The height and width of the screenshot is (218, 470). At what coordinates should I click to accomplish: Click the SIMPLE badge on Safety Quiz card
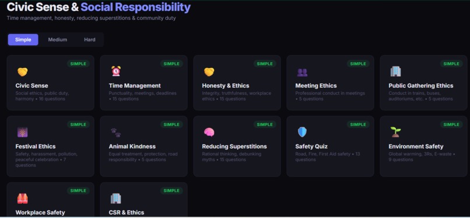tap(358, 124)
